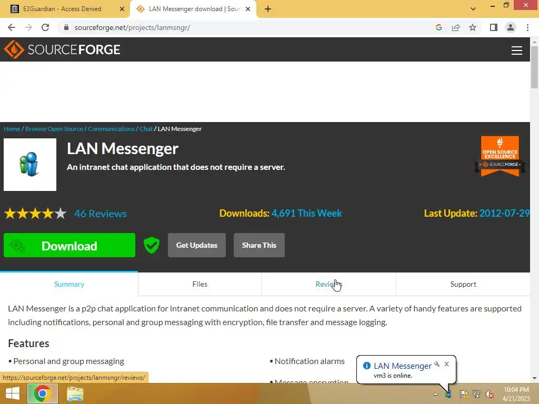This screenshot has height=404, width=539.
Task: Click the Chat breadcrumb link
Action: (x=146, y=129)
